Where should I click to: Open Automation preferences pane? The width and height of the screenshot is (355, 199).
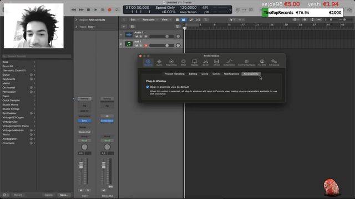click(229, 62)
